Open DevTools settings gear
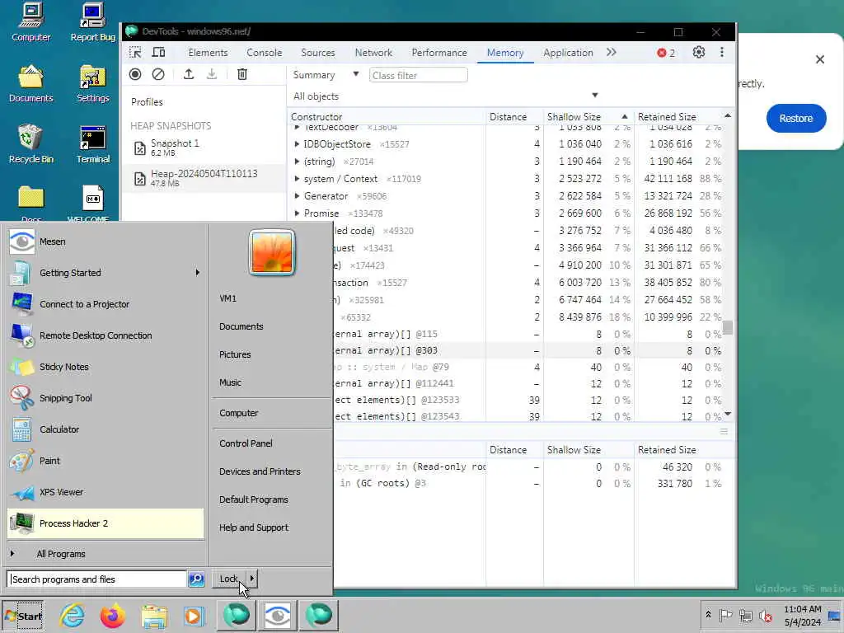Screen dimensions: 844x633 pos(699,52)
